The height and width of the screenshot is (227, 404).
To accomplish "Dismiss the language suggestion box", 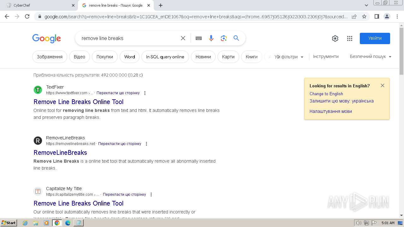I will (383, 85).
